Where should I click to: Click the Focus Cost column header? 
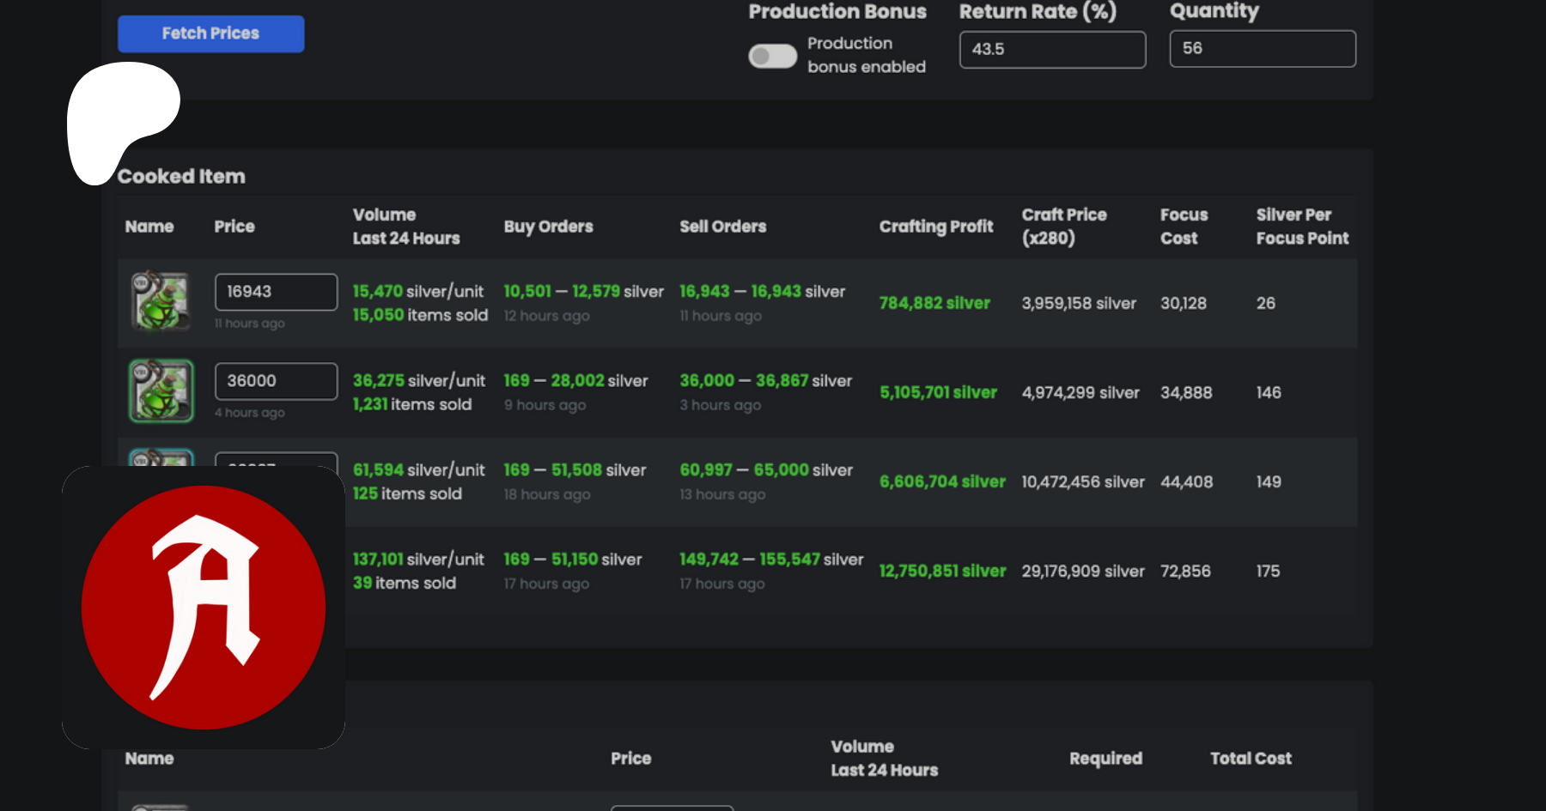click(1184, 227)
